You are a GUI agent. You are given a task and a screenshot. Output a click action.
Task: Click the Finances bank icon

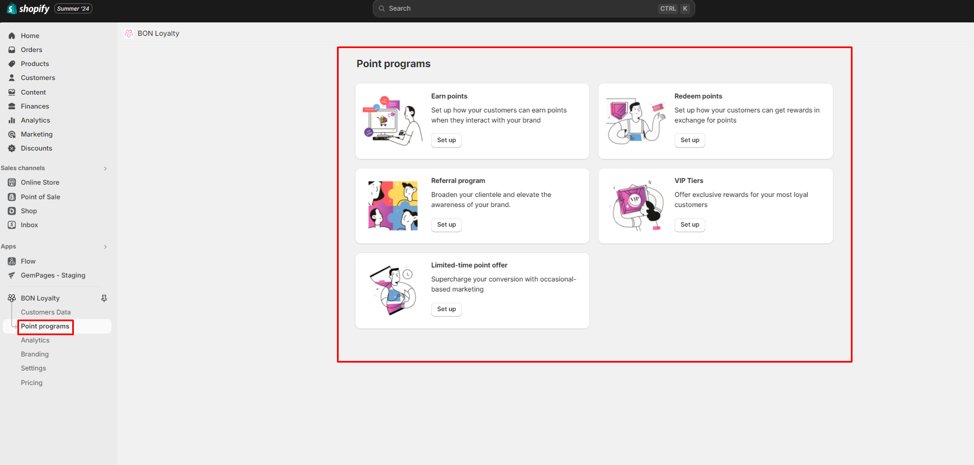(12, 106)
